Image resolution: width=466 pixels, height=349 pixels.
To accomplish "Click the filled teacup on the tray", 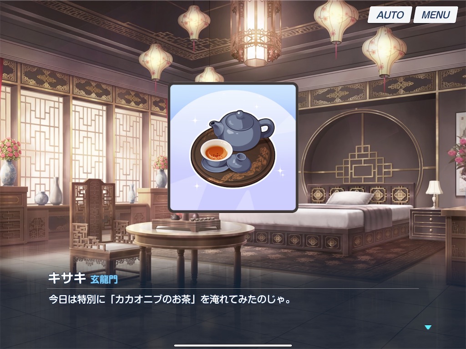I will [x=216, y=151].
